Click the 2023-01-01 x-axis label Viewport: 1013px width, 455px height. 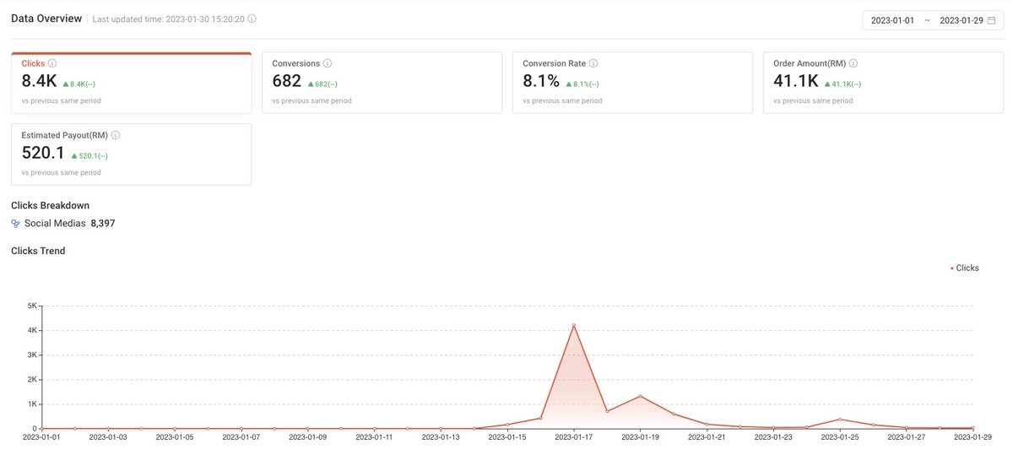click(41, 437)
